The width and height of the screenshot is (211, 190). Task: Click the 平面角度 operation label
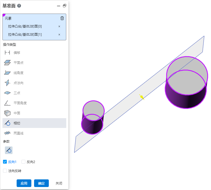coord(20,103)
